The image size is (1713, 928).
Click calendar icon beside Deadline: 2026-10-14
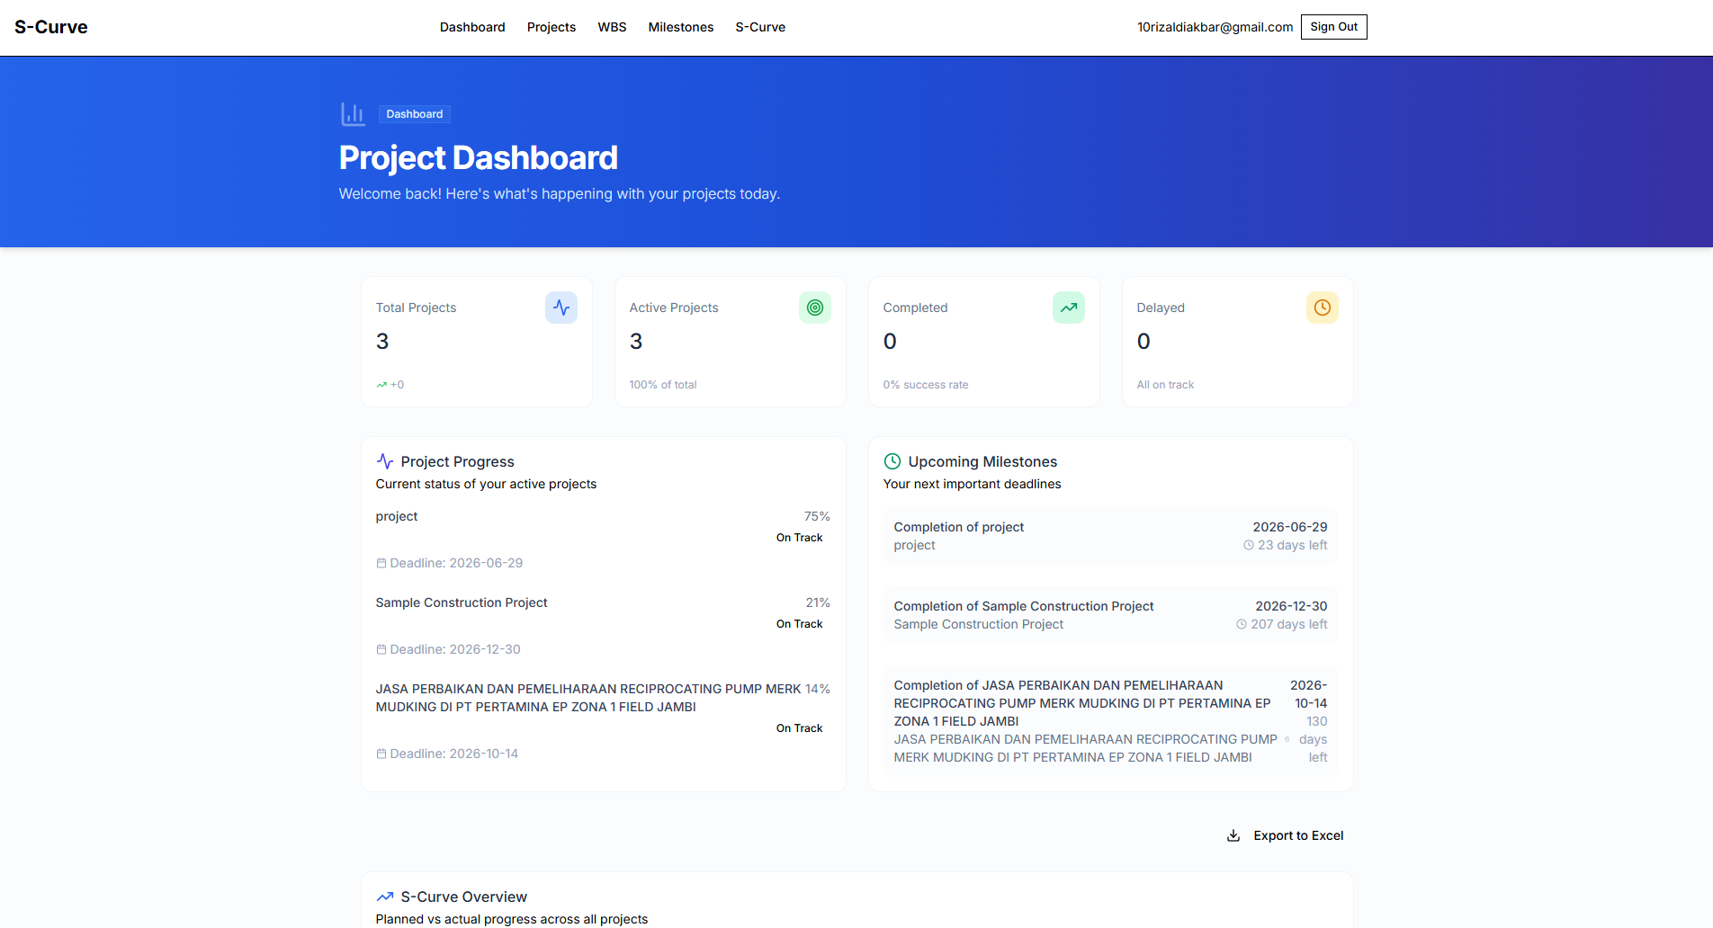click(381, 754)
